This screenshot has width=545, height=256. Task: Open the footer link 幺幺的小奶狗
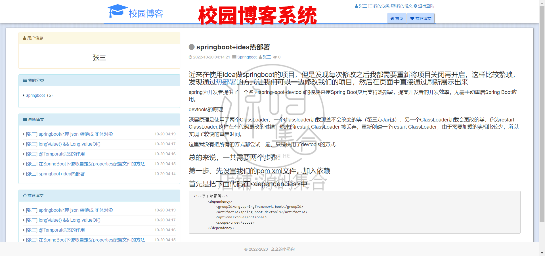[x=283, y=249]
